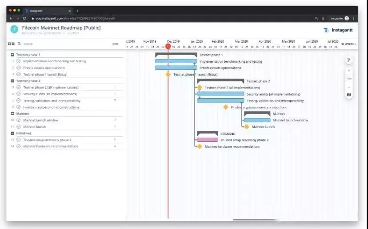Collapse the Mainnet group
Viewport: 368px width, 229px height.
coord(12,113)
